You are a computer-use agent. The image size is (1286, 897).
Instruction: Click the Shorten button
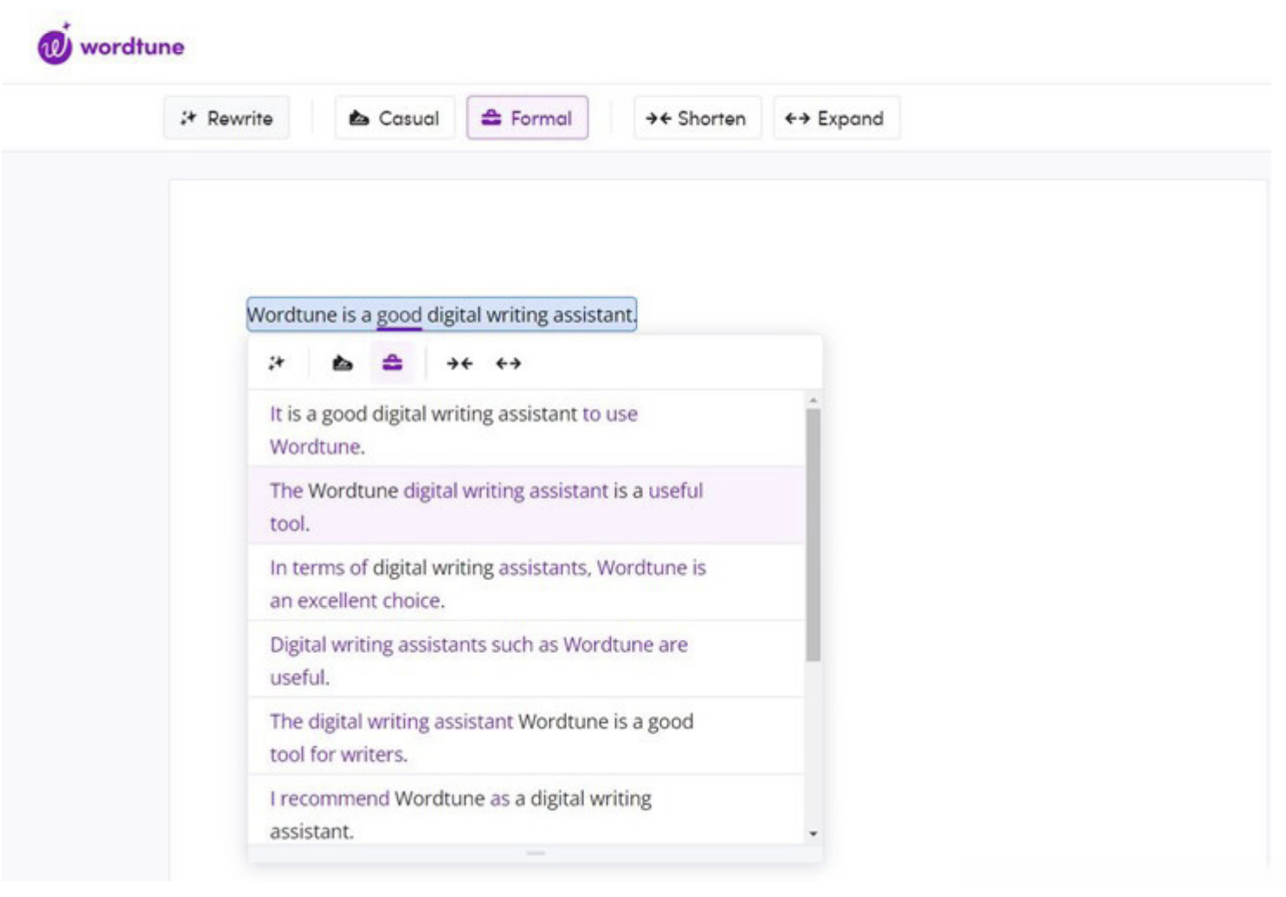pyautogui.click(x=697, y=118)
